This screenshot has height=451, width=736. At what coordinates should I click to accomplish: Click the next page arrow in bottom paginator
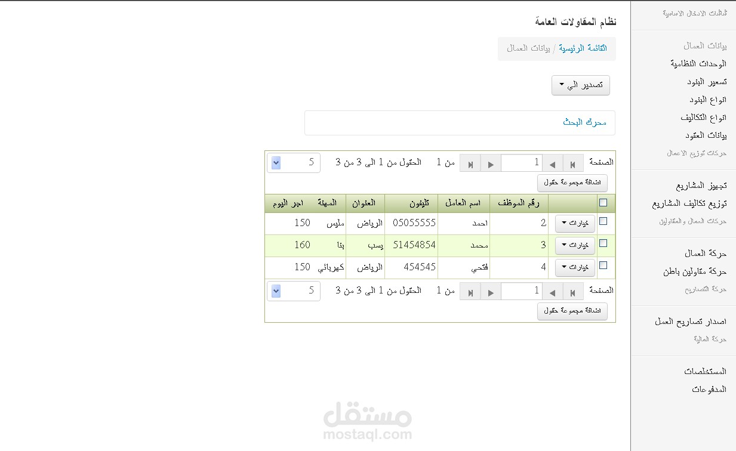coord(491,291)
